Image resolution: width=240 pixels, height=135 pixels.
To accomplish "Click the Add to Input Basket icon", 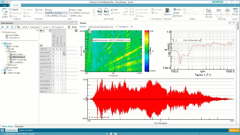I will 100,11.
